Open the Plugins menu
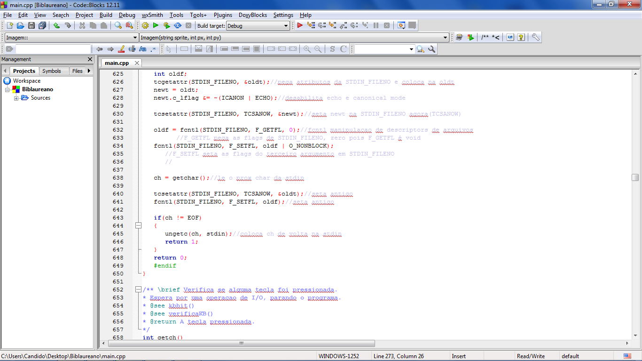Viewport: 642px width, 361px height. click(223, 15)
